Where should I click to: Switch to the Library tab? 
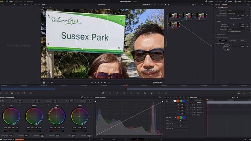tap(217, 5)
